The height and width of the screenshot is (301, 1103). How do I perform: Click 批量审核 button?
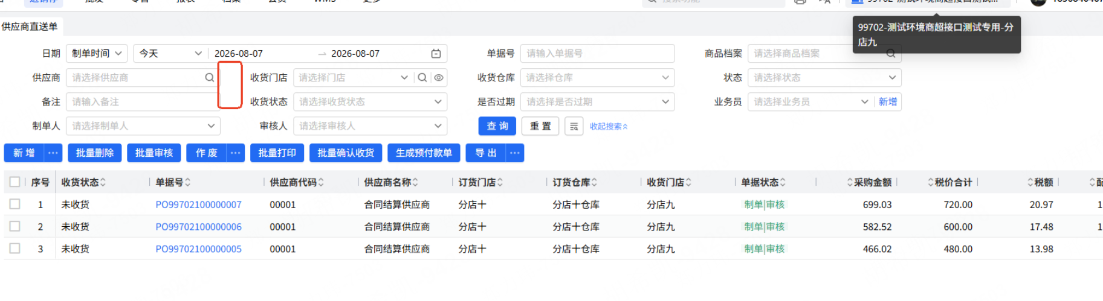tap(154, 153)
